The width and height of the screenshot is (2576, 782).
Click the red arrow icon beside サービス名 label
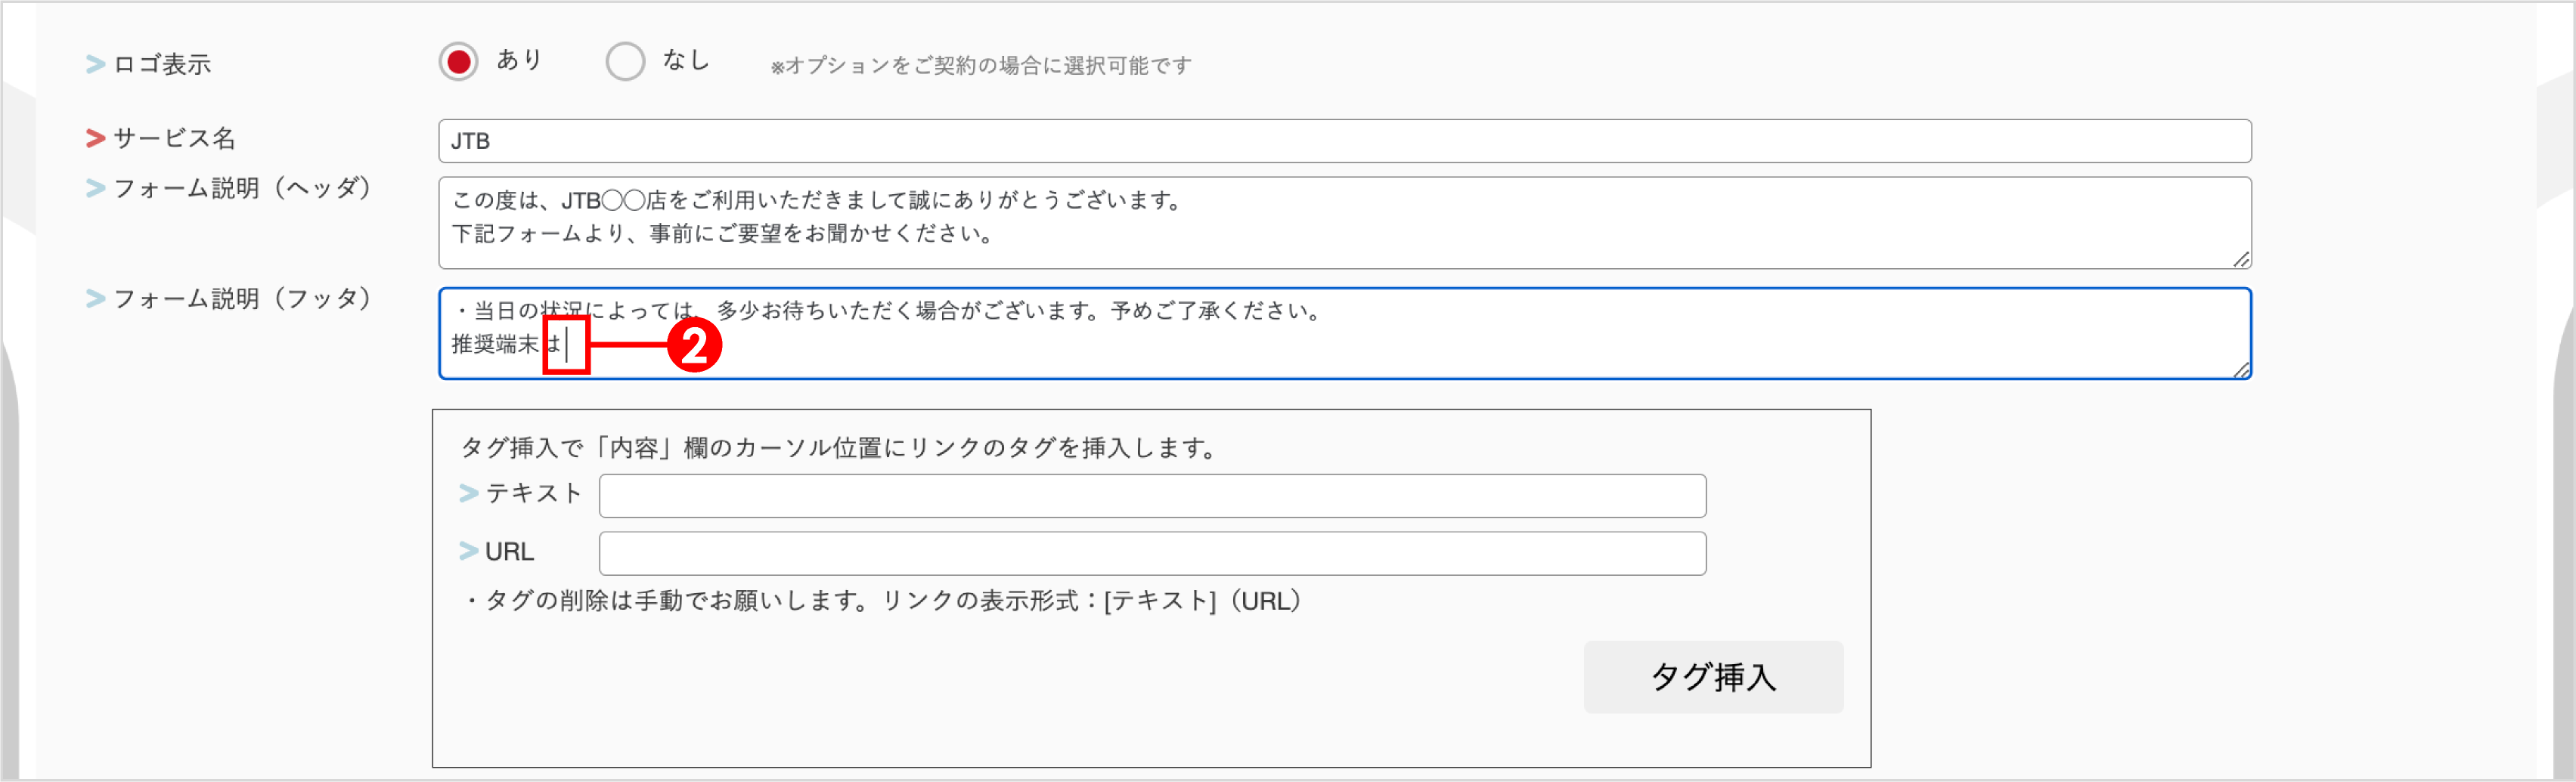click(x=95, y=139)
